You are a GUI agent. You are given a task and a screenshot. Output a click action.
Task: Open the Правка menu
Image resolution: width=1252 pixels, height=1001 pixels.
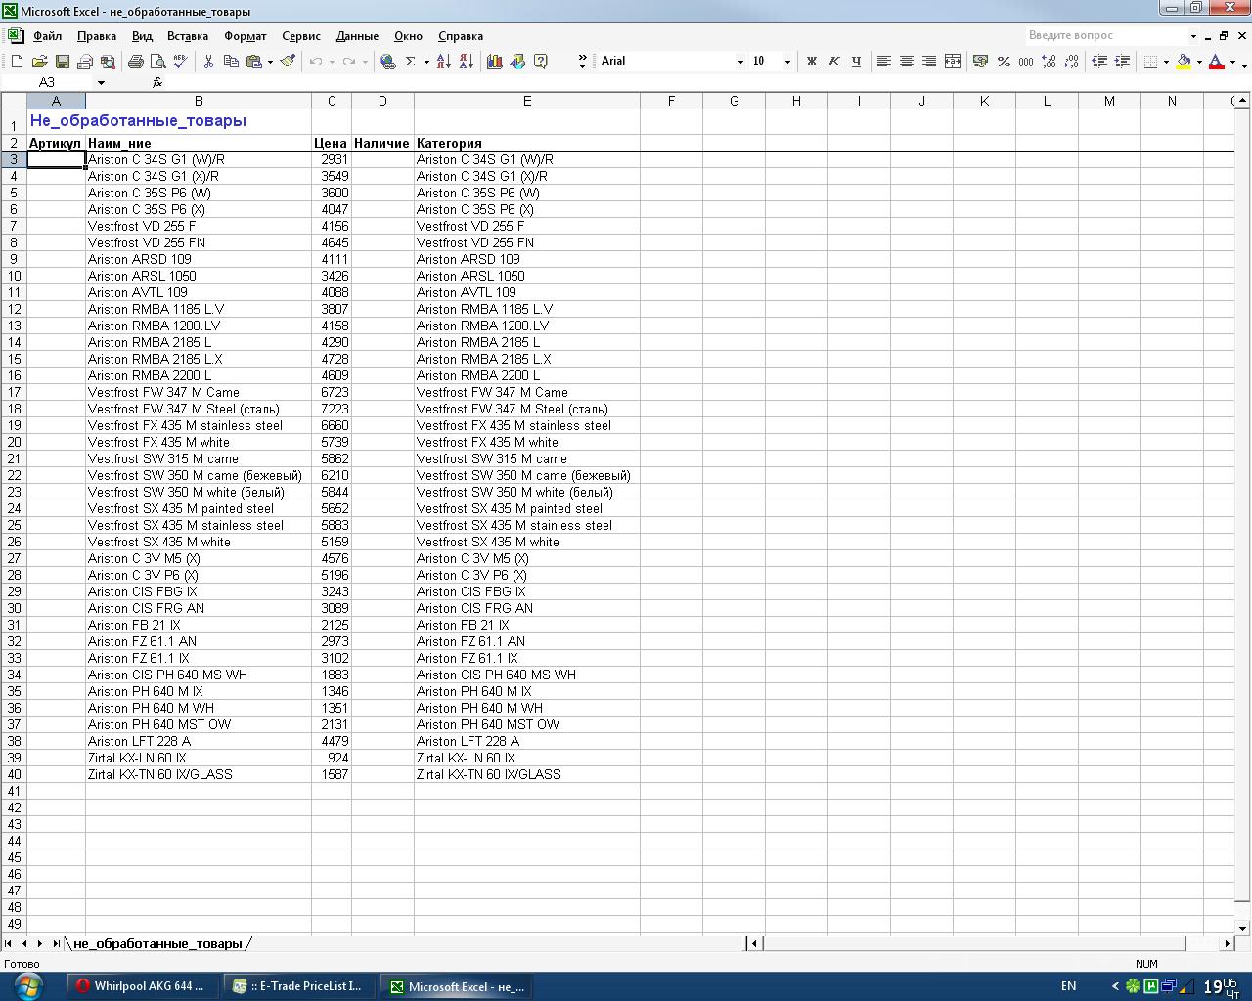click(97, 36)
